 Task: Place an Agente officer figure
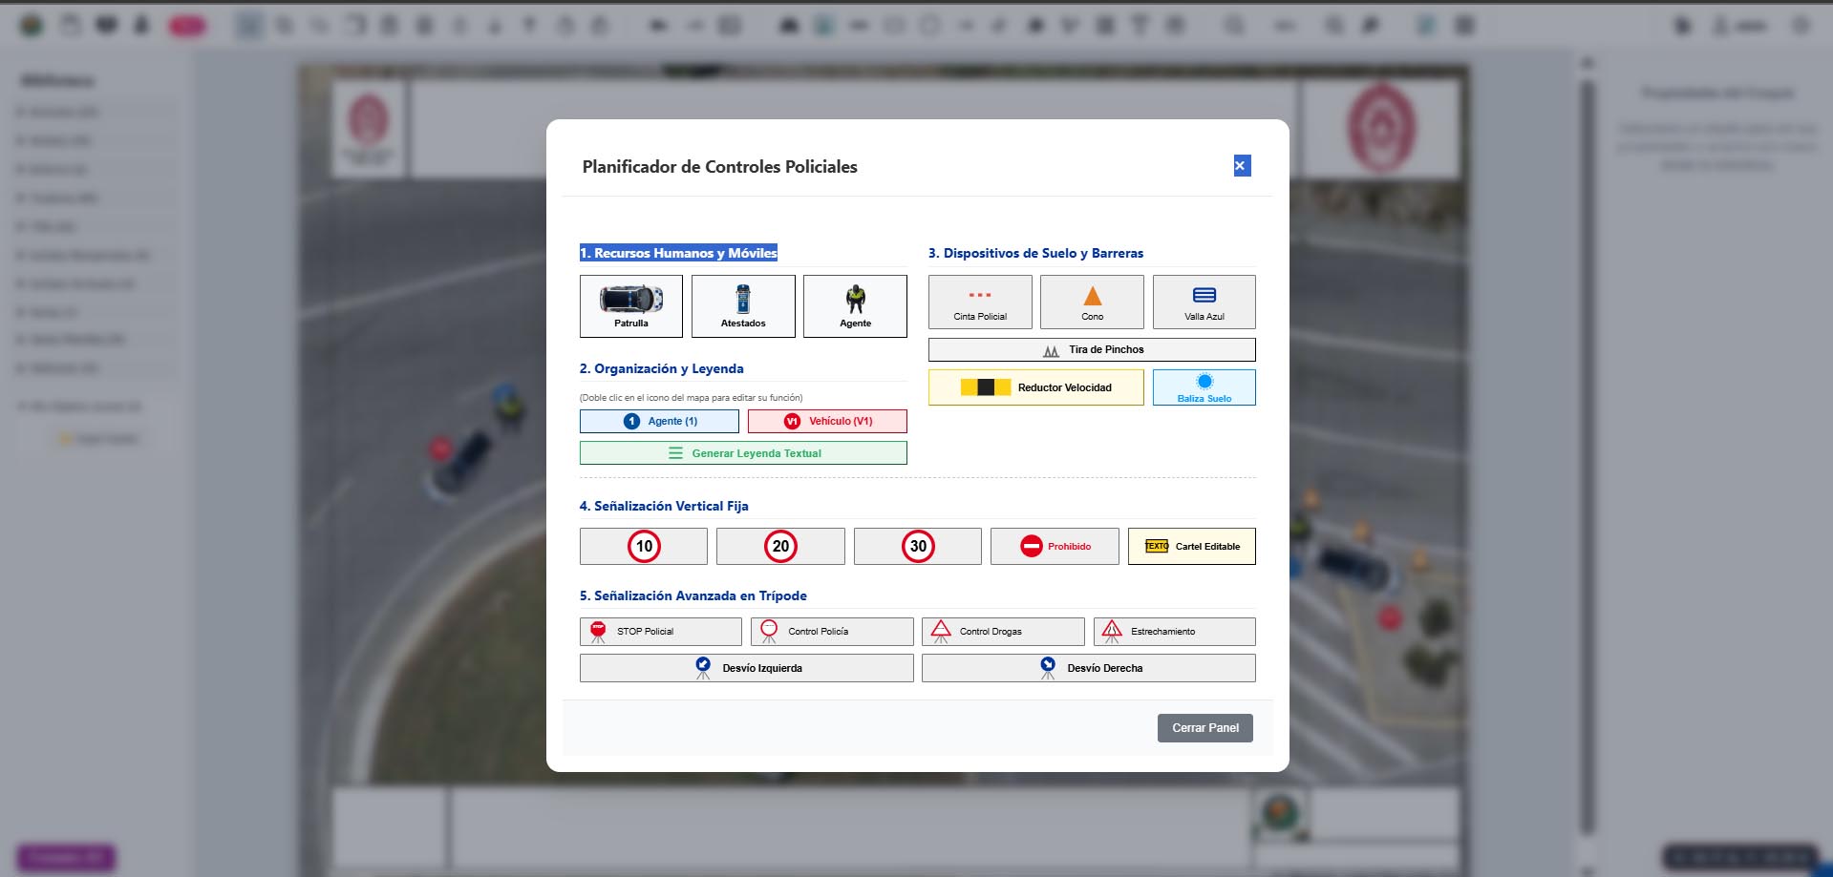pyautogui.click(x=855, y=306)
